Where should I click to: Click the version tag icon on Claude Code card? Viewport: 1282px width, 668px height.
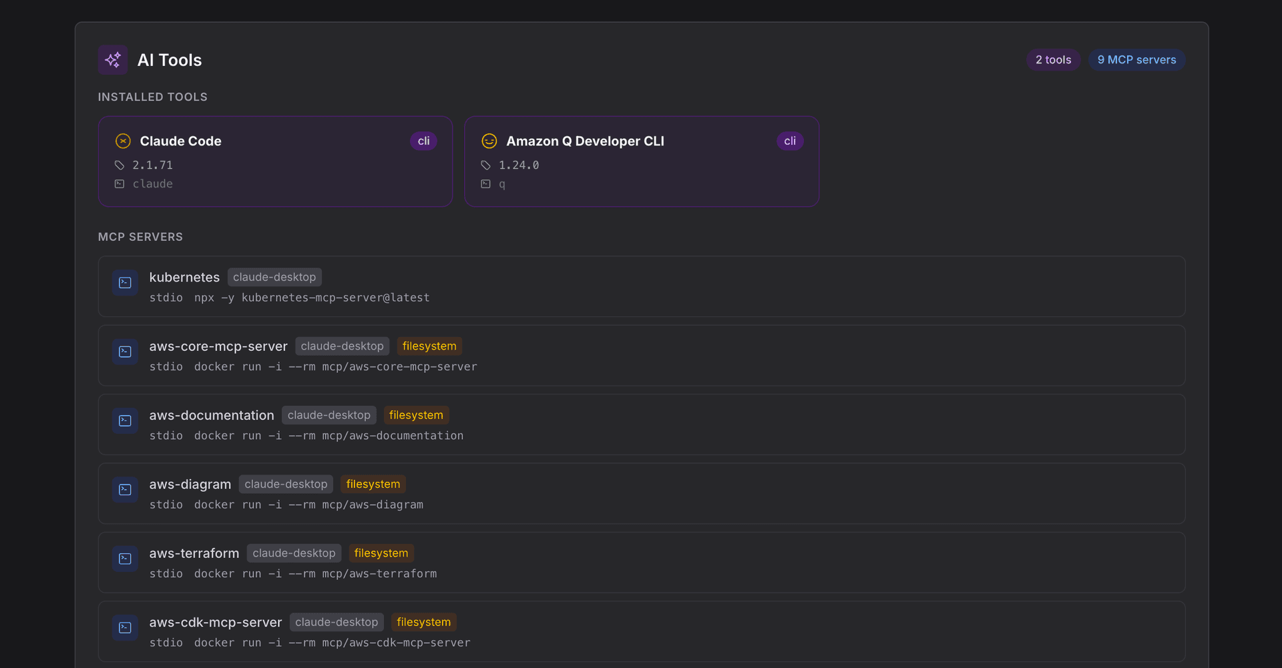tap(120, 165)
